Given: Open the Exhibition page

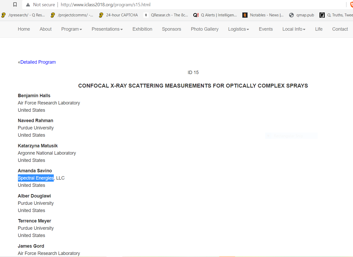Looking at the screenshot, I should point(142,29).
